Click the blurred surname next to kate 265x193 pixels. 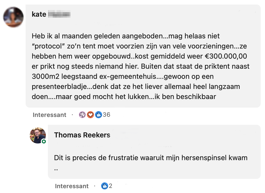[59, 14]
